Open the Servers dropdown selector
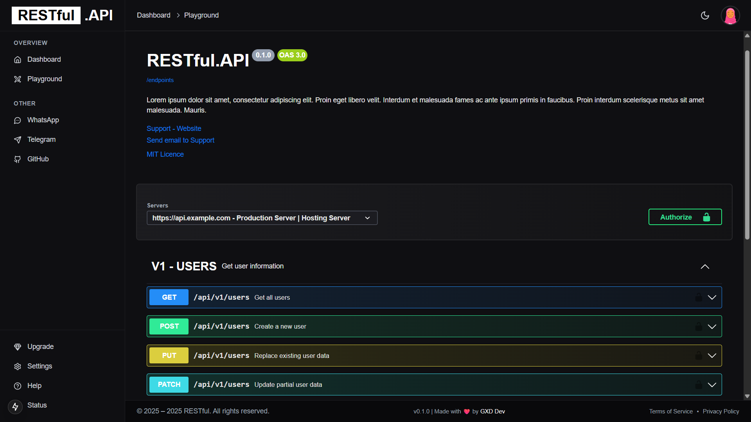 pyautogui.click(x=262, y=218)
